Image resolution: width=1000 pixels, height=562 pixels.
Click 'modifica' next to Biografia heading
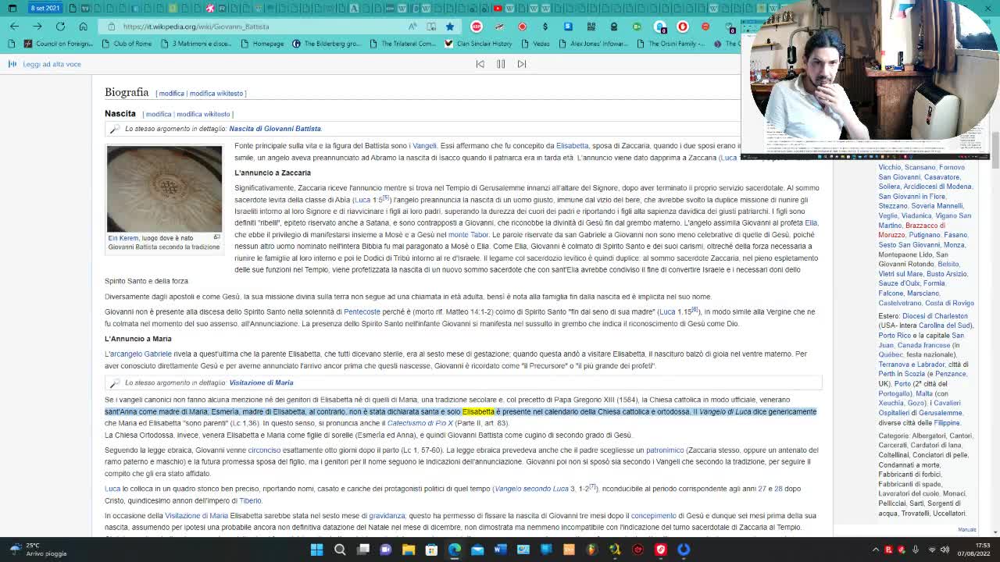171,94
